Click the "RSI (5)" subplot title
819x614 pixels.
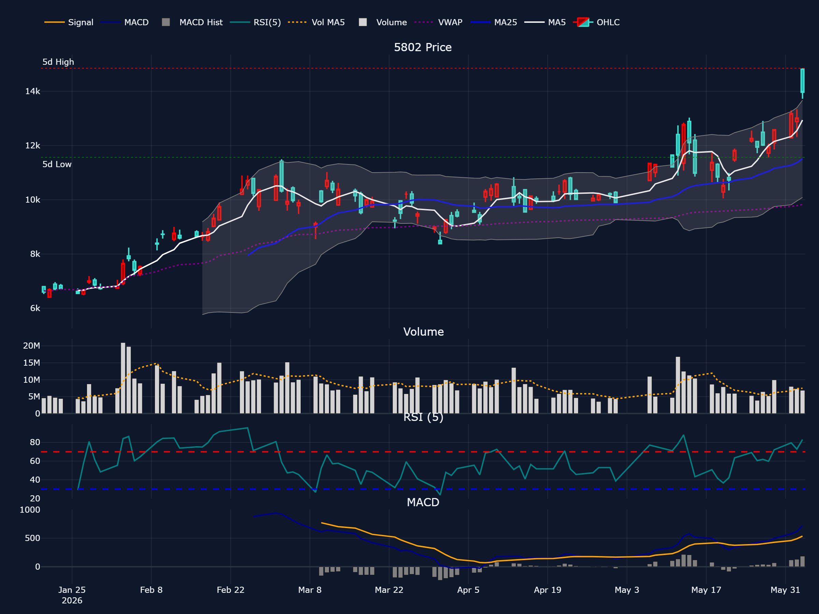click(423, 417)
